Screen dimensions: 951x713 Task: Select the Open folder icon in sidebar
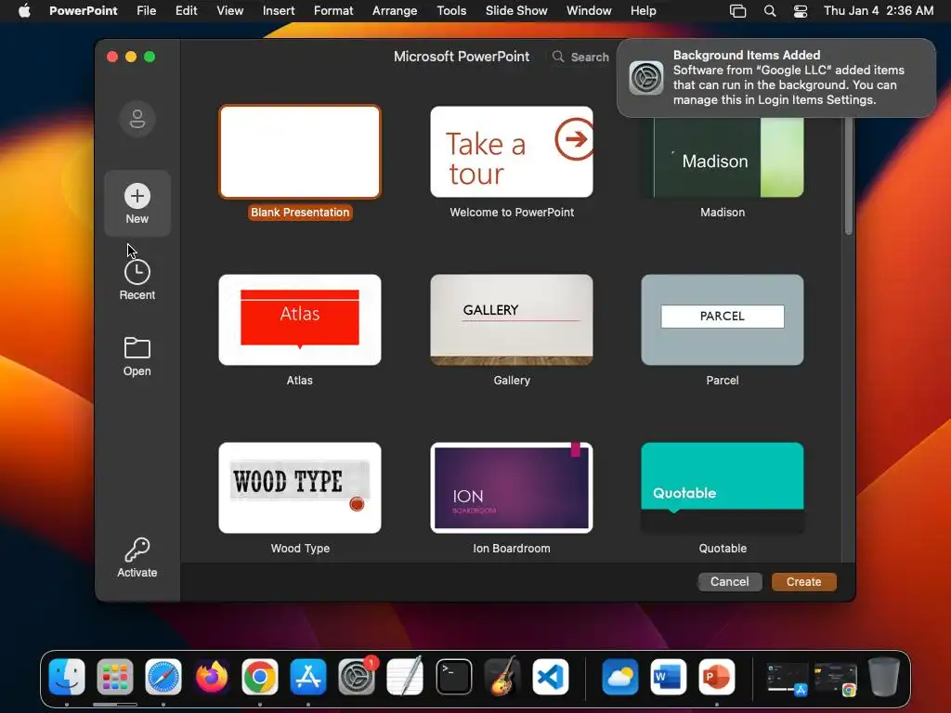click(x=137, y=348)
